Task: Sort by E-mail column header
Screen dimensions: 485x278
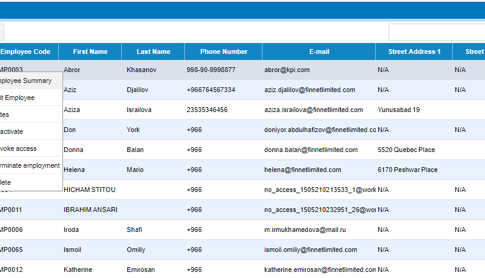Action: point(319,51)
